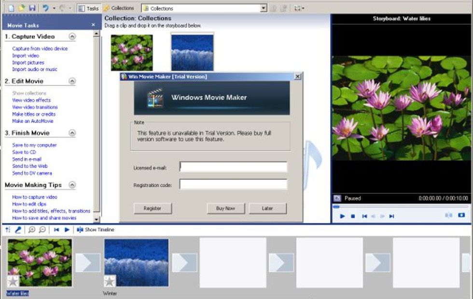
Task: Click the Buy Now button
Action: click(x=225, y=208)
